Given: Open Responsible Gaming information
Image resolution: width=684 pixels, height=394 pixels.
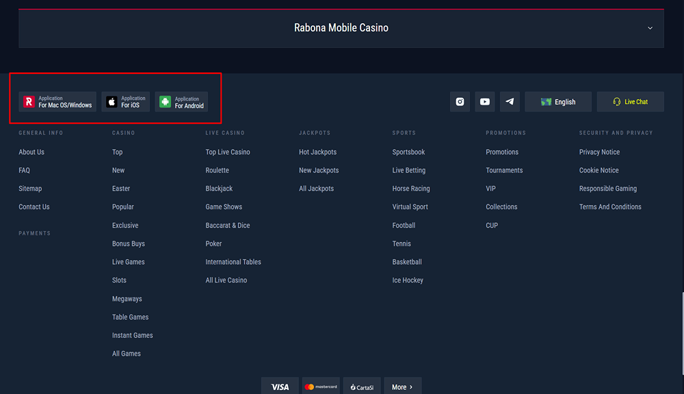Looking at the screenshot, I should 608,189.
